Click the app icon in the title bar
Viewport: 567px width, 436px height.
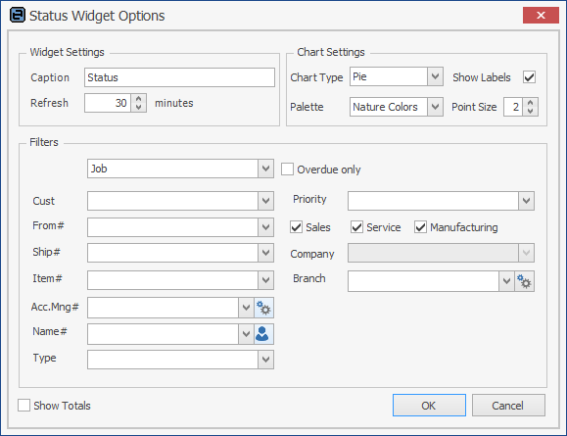(x=18, y=16)
